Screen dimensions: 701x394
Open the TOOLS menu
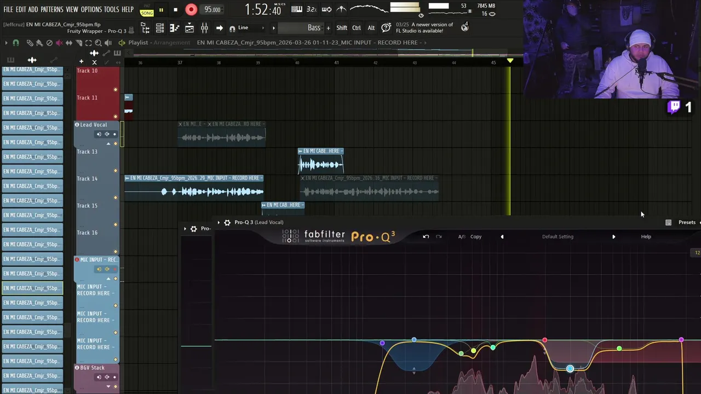tap(112, 10)
